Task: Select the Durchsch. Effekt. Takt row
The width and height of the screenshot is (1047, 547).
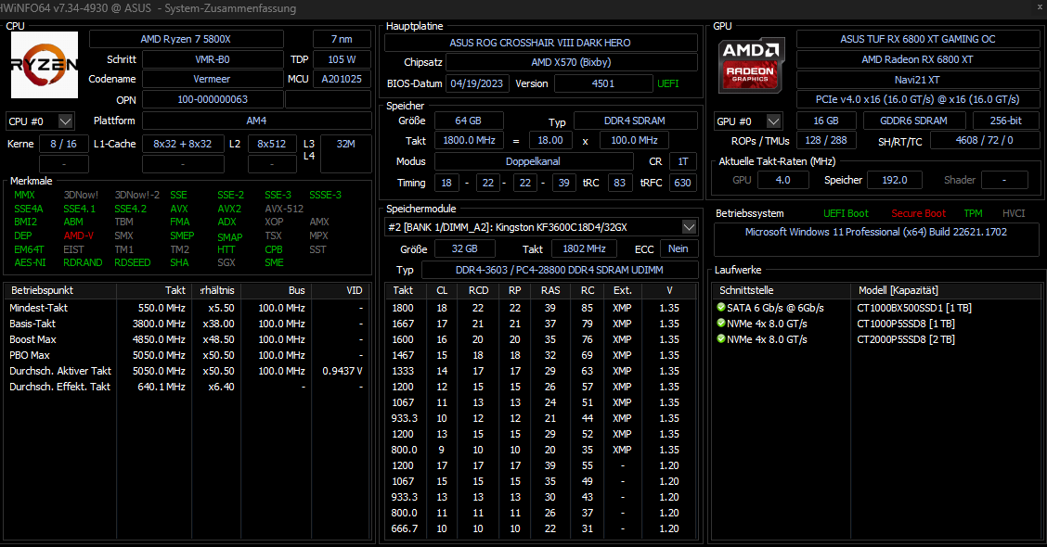Action: 187,387
